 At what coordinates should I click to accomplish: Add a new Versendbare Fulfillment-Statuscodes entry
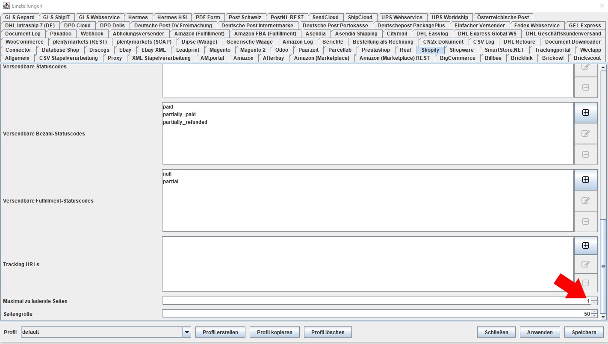point(586,179)
